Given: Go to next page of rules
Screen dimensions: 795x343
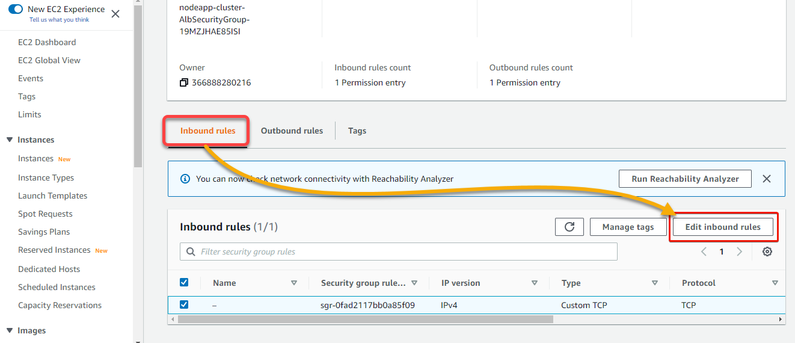Looking at the screenshot, I should click(x=740, y=252).
